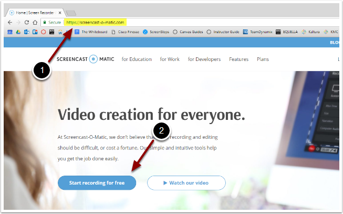Open a new browser tab
The width and height of the screenshot is (343, 214).
coord(71,13)
